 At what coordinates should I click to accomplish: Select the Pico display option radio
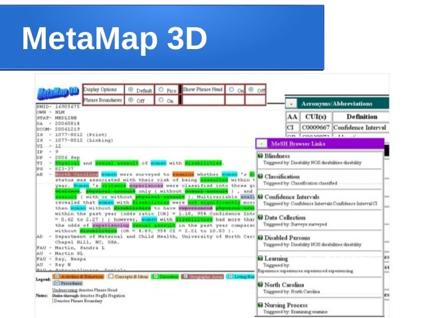pos(161,90)
